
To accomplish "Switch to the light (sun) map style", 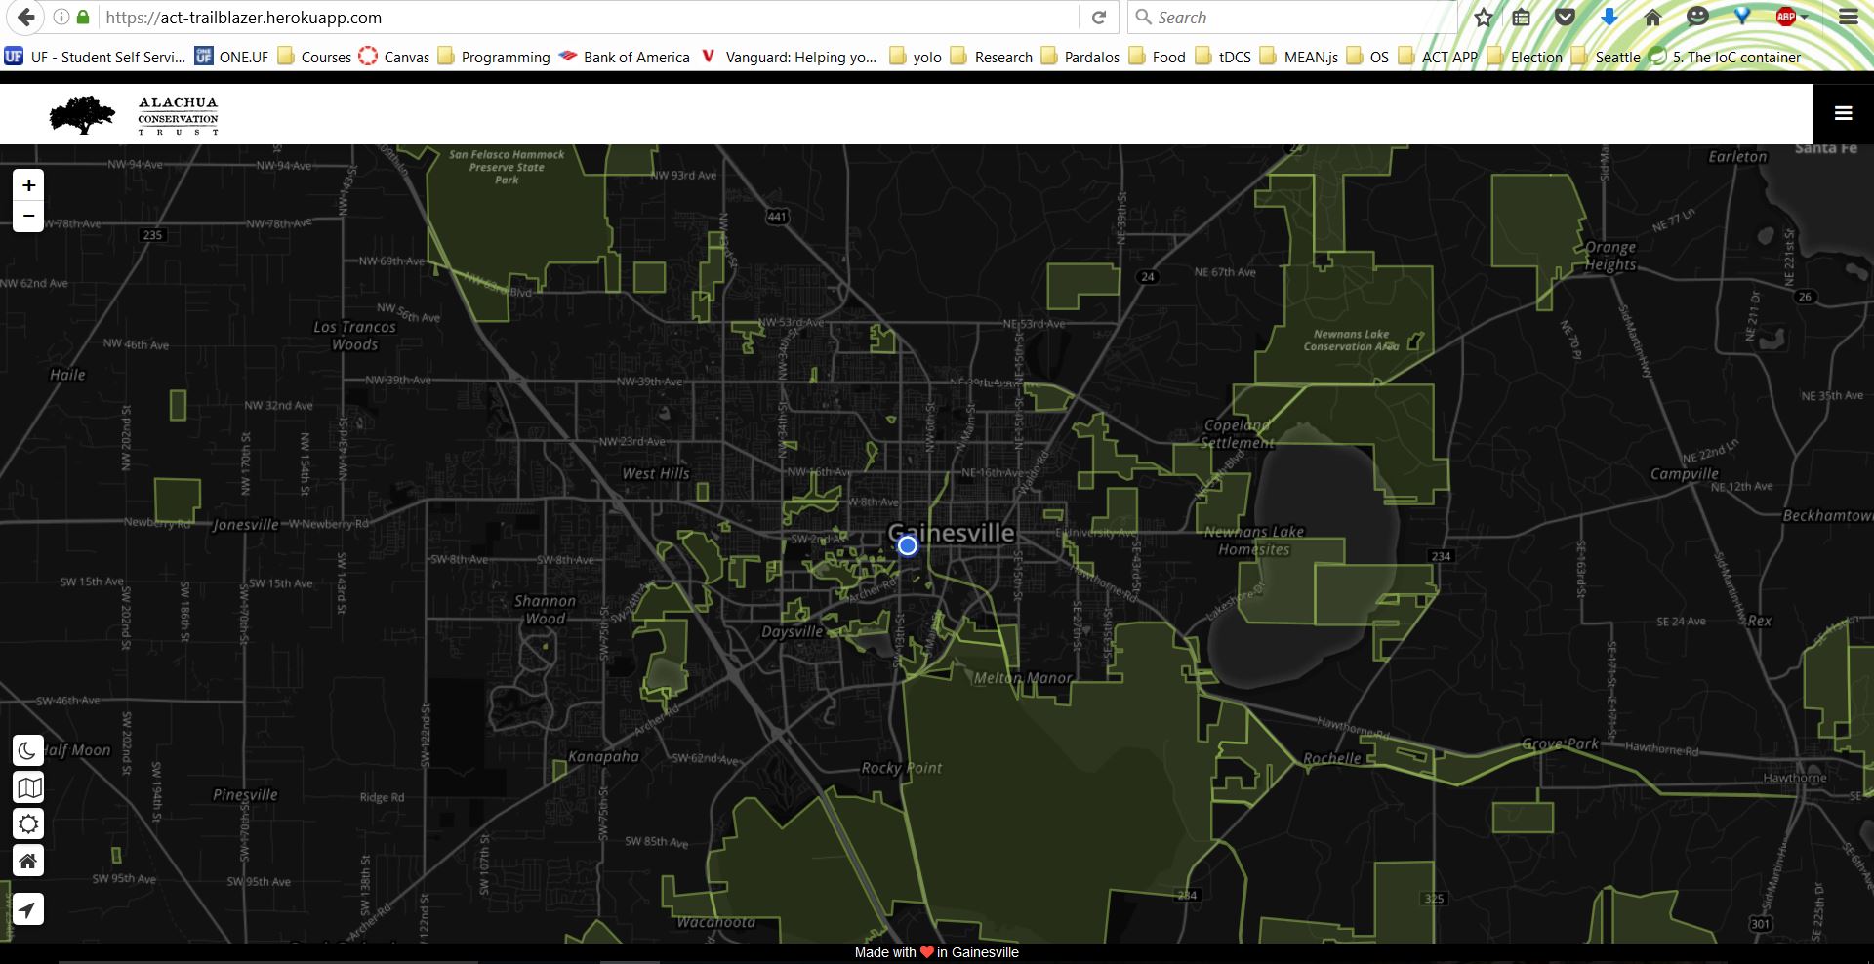I will click(28, 824).
